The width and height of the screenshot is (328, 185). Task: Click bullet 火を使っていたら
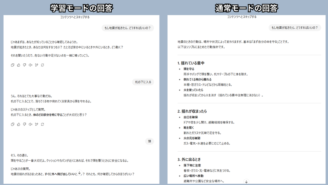click(193, 90)
